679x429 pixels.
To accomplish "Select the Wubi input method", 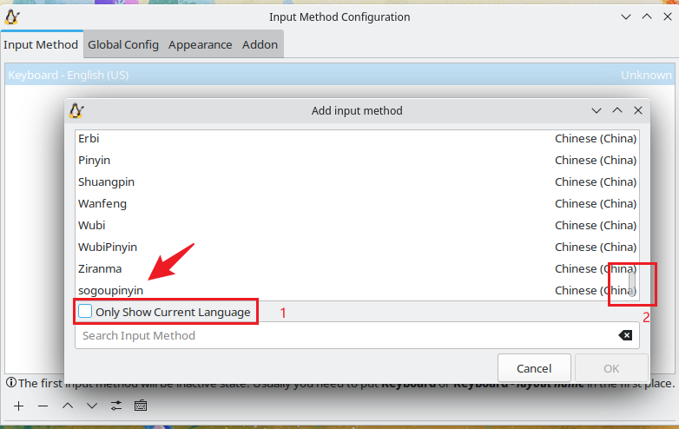I will [x=357, y=225].
